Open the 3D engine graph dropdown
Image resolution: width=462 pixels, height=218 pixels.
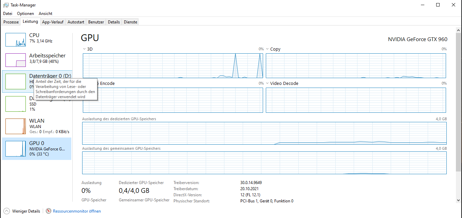[x=85, y=49]
